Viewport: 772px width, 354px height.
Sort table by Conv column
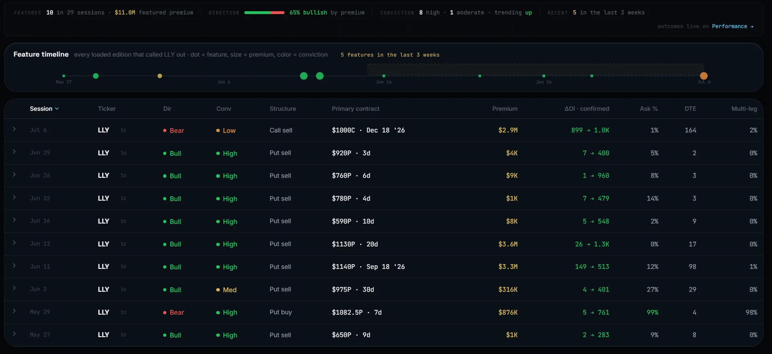pos(224,109)
